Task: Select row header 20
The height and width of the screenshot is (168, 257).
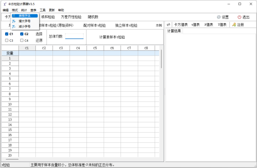Action: (10, 156)
